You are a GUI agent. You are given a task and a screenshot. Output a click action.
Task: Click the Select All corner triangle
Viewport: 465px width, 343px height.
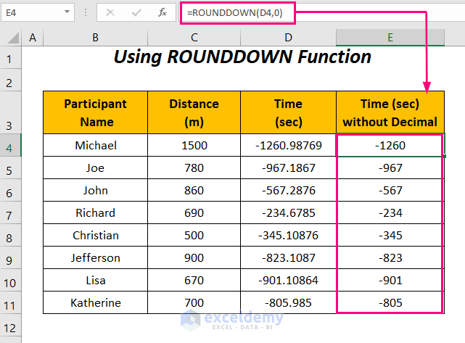click(x=11, y=38)
